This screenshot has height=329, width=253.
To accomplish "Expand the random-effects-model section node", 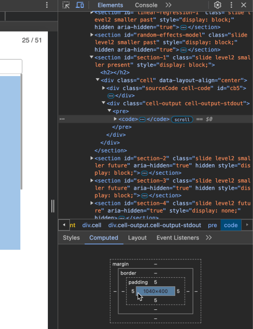I will 92,35.
